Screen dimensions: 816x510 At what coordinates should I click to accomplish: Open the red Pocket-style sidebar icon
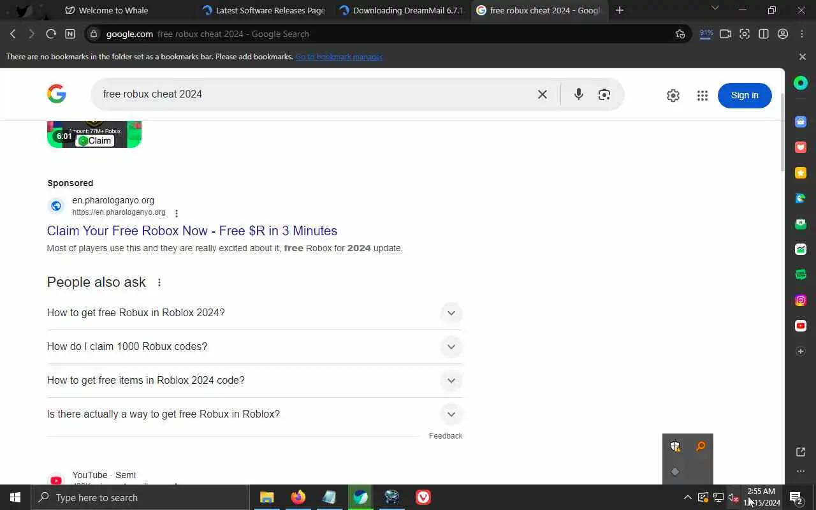(x=801, y=147)
